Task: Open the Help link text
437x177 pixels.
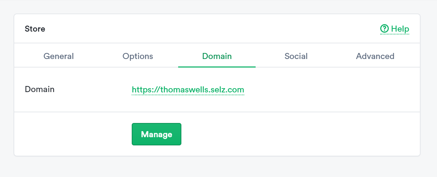Action: [400, 29]
